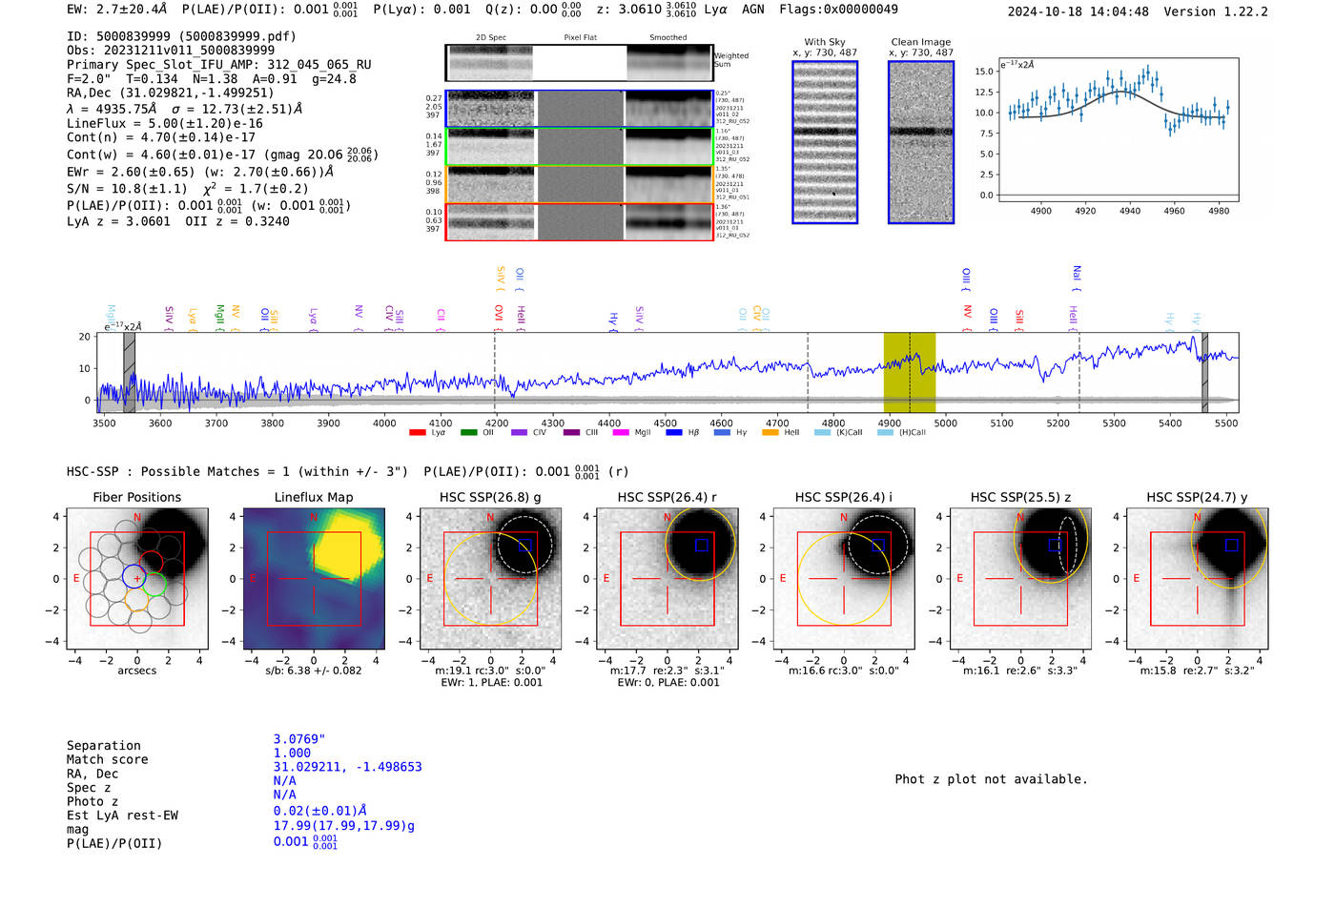Select the Hβ blue legend swatch
The image size is (1335, 909).
673,433
